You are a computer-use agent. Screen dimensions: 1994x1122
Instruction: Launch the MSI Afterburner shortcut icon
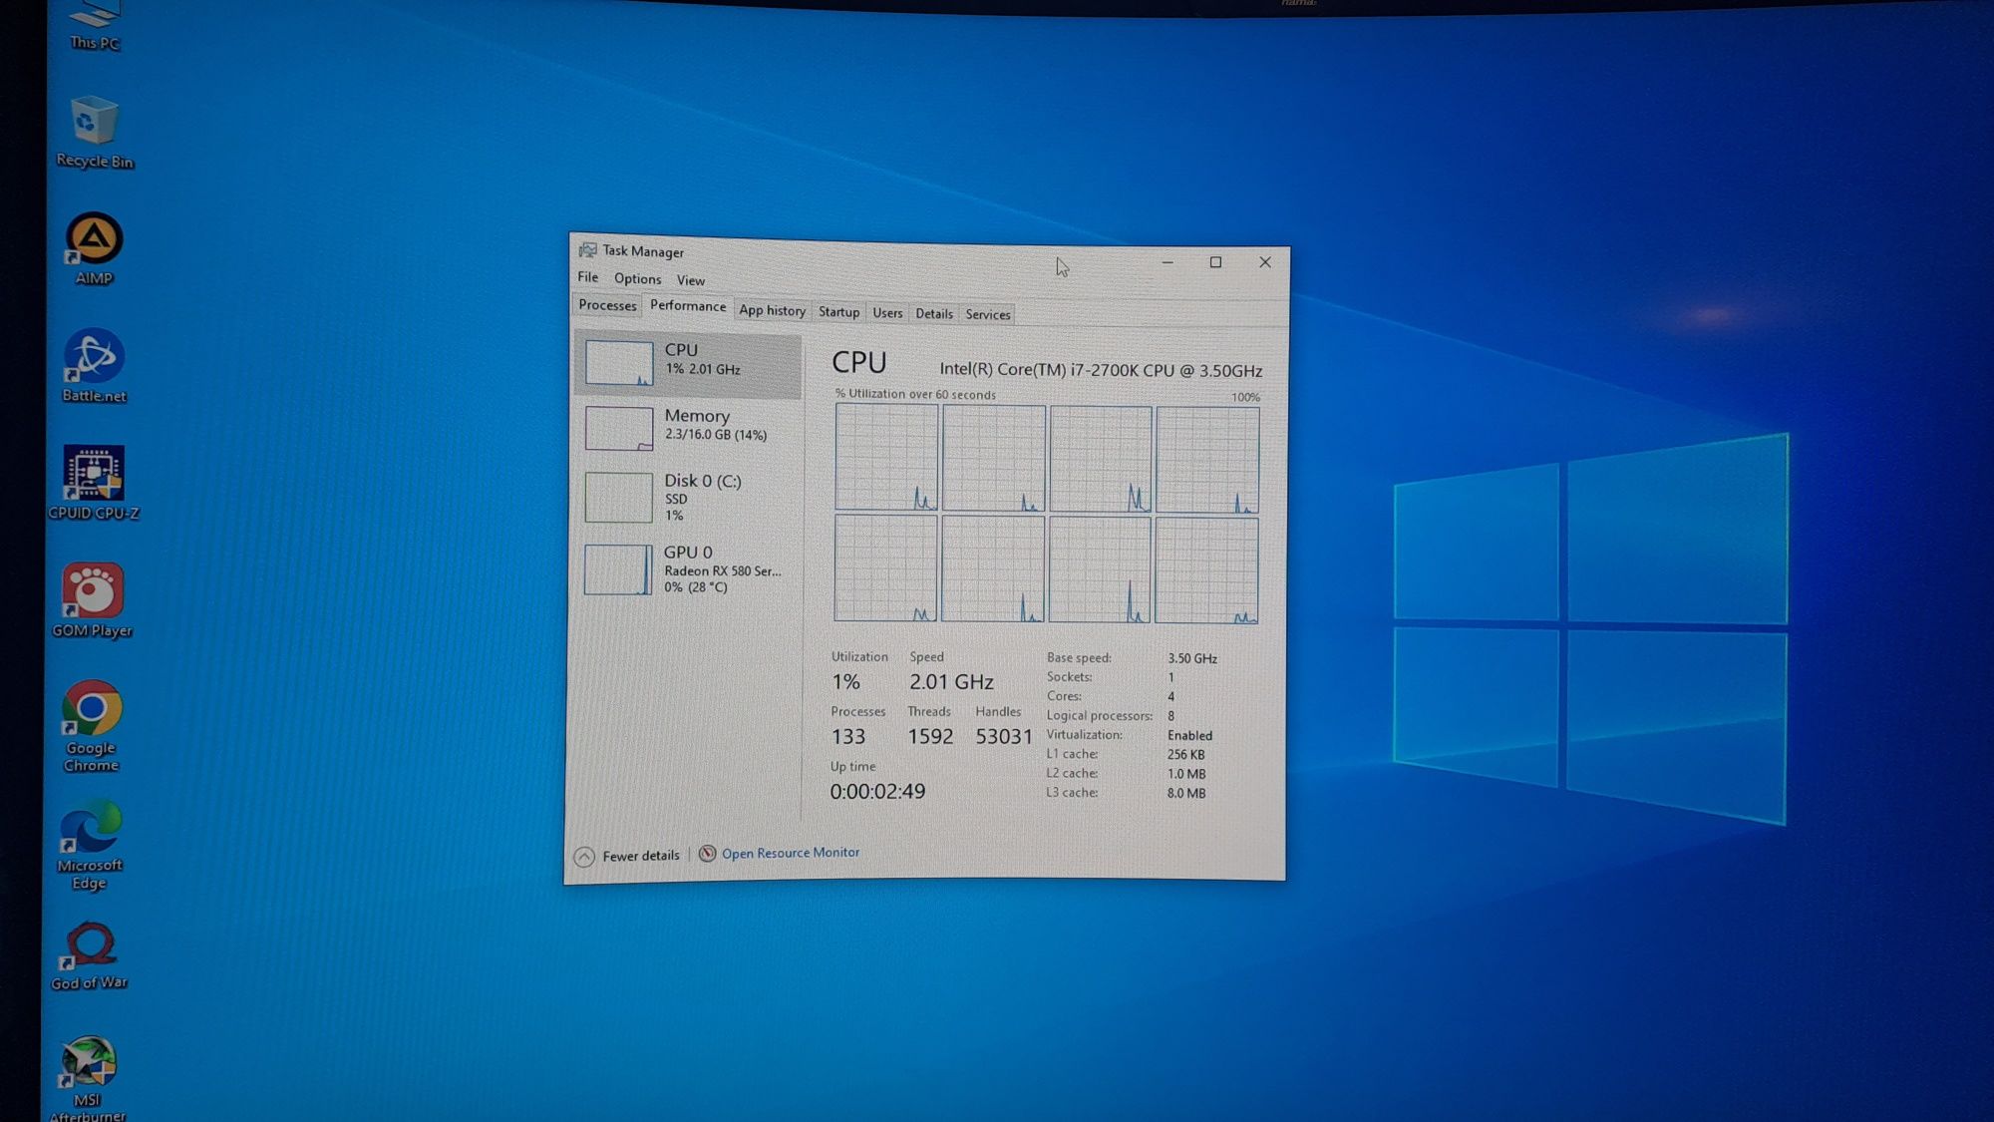click(88, 1061)
